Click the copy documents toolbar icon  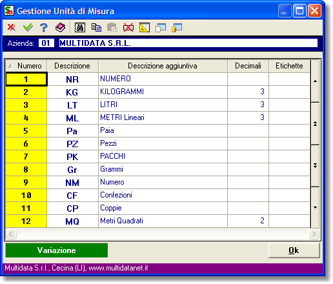pos(96,28)
